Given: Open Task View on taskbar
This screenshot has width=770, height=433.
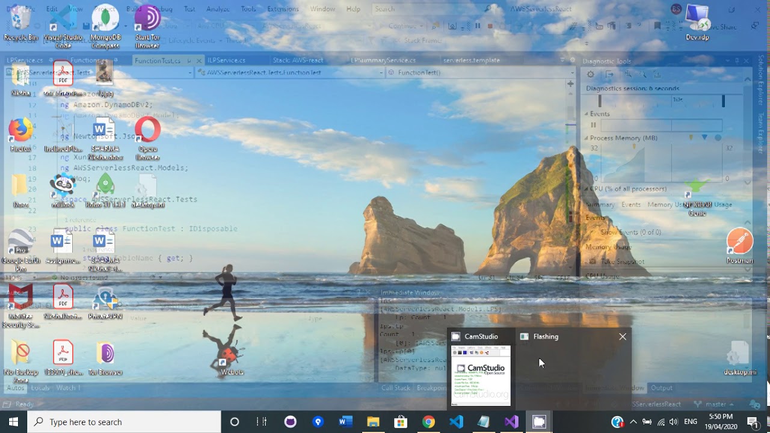Looking at the screenshot, I should coord(262,422).
